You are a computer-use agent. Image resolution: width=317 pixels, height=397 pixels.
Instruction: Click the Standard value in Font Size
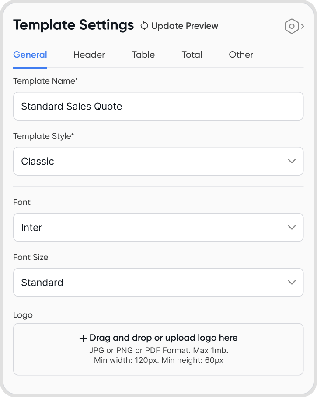point(42,283)
